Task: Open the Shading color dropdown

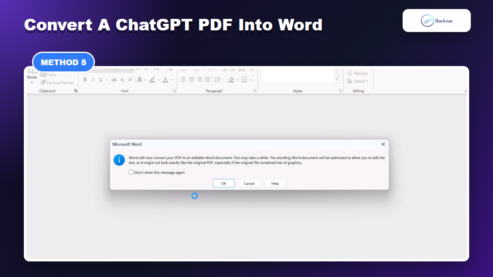Action: (237, 80)
